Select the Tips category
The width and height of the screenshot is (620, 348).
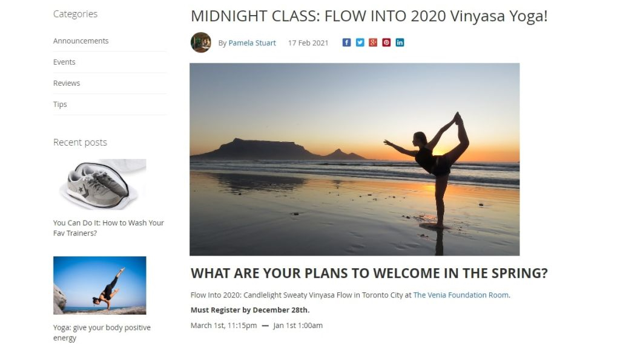60,105
